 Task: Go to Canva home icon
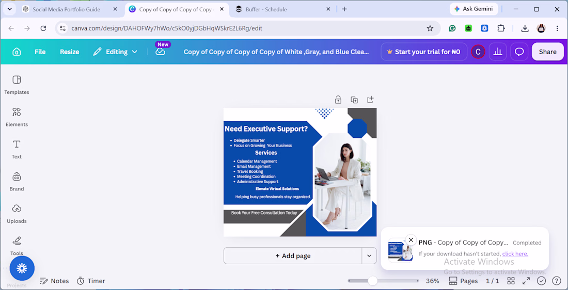pos(17,52)
